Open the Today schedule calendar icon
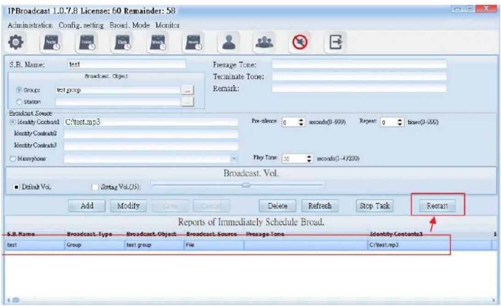The height and width of the screenshot is (306, 501). tap(87, 42)
